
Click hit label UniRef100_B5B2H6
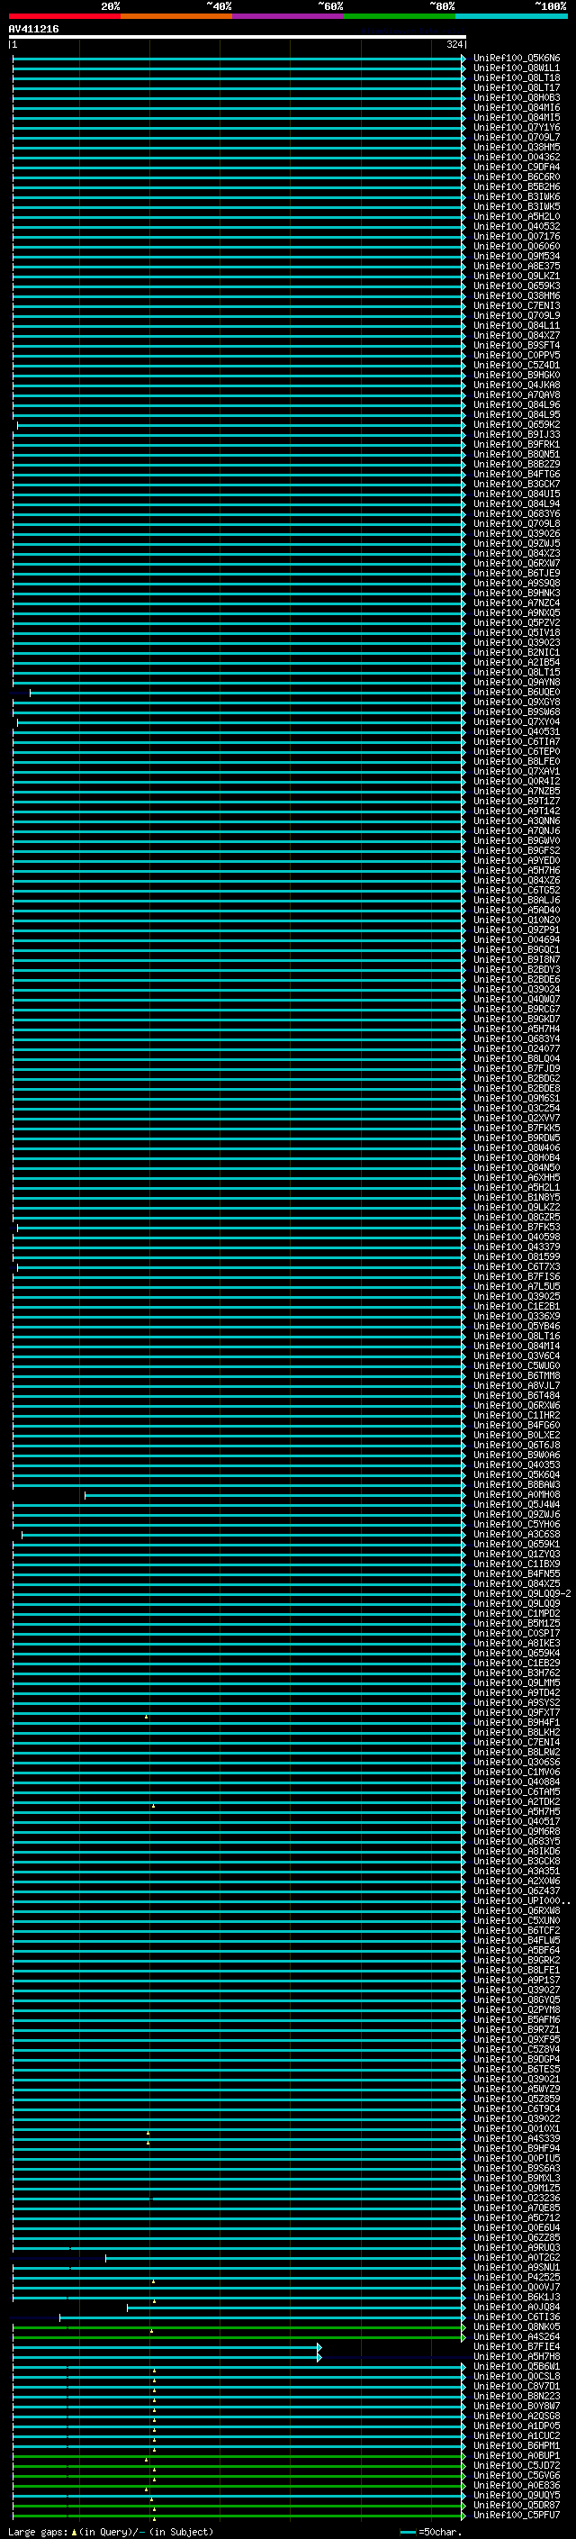516,186
